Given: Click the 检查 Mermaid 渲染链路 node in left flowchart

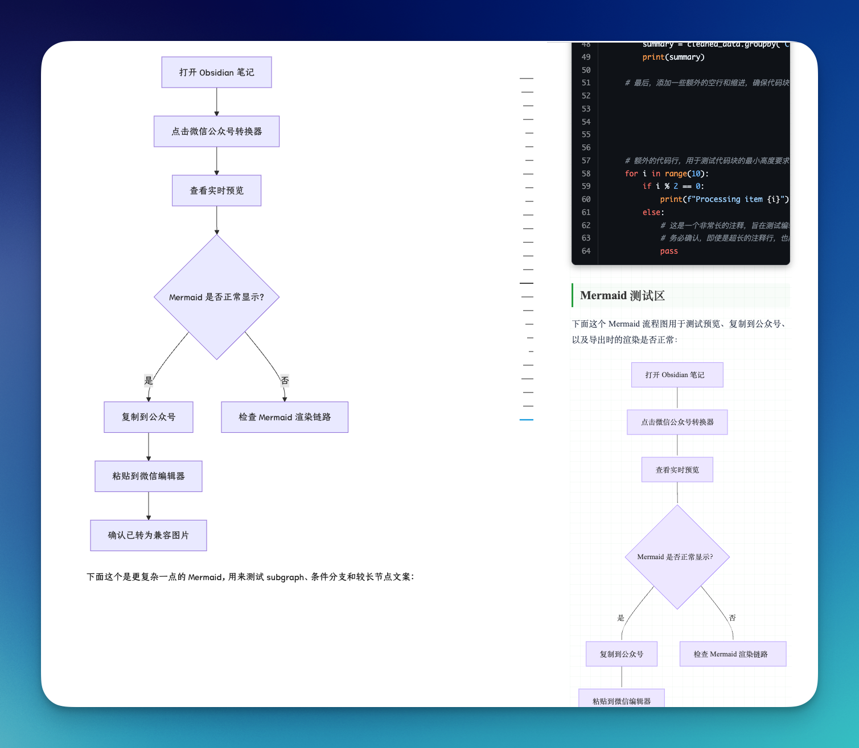Looking at the screenshot, I should (x=285, y=417).
